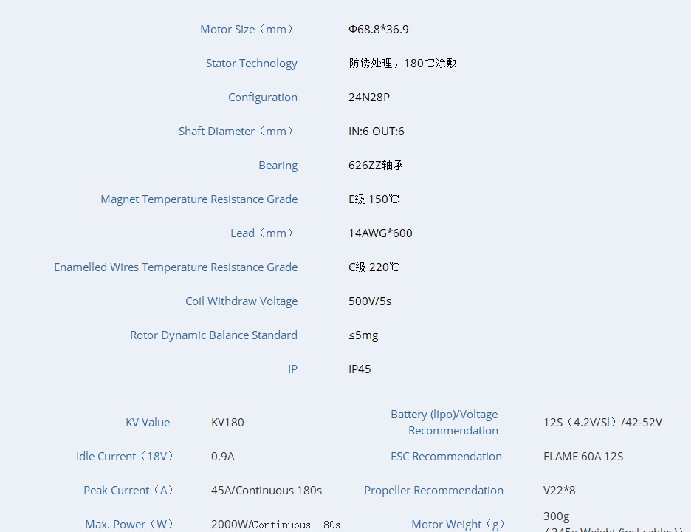Click the ESC Recommendation label
The width and height of the screenshot is (694, 532).
(446, 457)
